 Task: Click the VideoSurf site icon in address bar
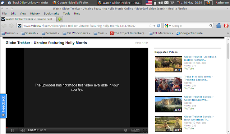point(19,26)
